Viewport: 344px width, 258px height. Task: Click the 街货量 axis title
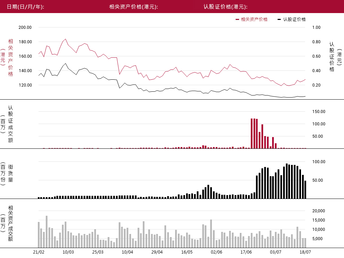[11, 173]
